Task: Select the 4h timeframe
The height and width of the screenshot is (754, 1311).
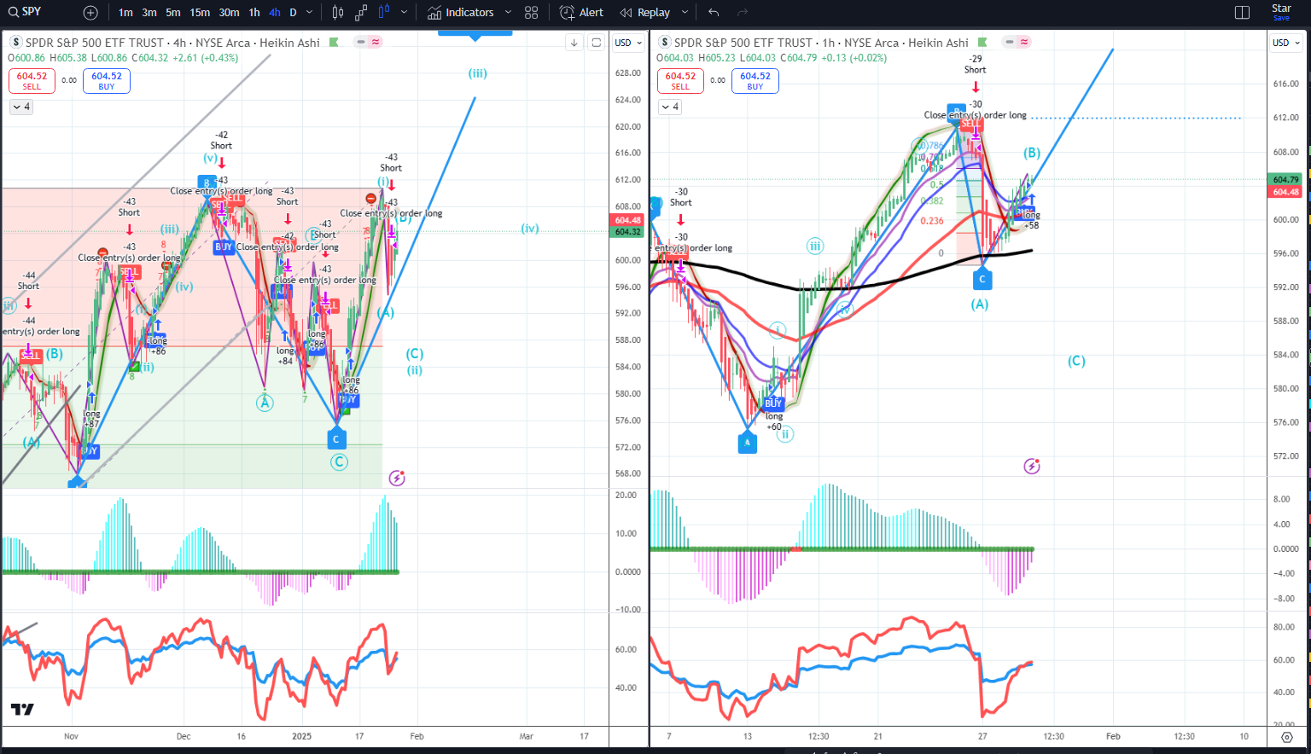Action: click(x=274, y=13)
